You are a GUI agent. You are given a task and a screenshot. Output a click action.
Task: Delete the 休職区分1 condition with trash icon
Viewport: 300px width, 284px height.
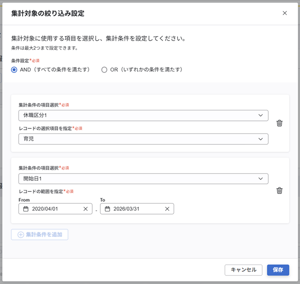point(279,123)
